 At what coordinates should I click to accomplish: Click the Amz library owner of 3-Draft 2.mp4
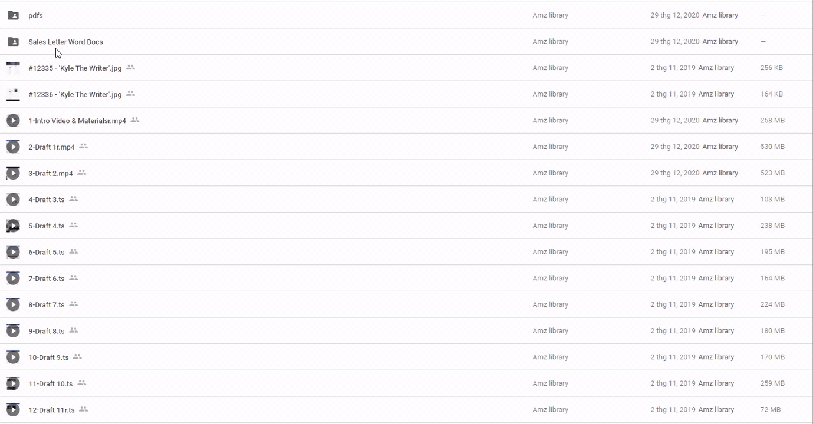tap(550, 173)
